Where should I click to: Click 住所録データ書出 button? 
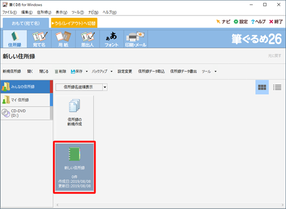184,71
